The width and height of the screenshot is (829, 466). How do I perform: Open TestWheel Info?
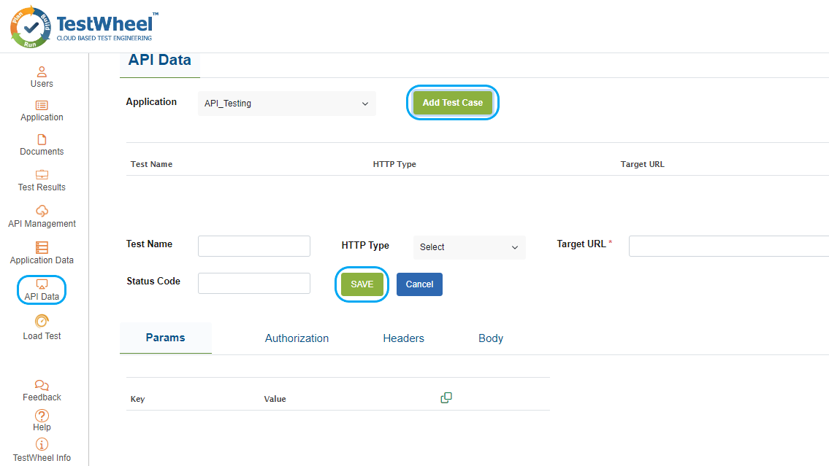pyautogui.click(x=42, y=450)
